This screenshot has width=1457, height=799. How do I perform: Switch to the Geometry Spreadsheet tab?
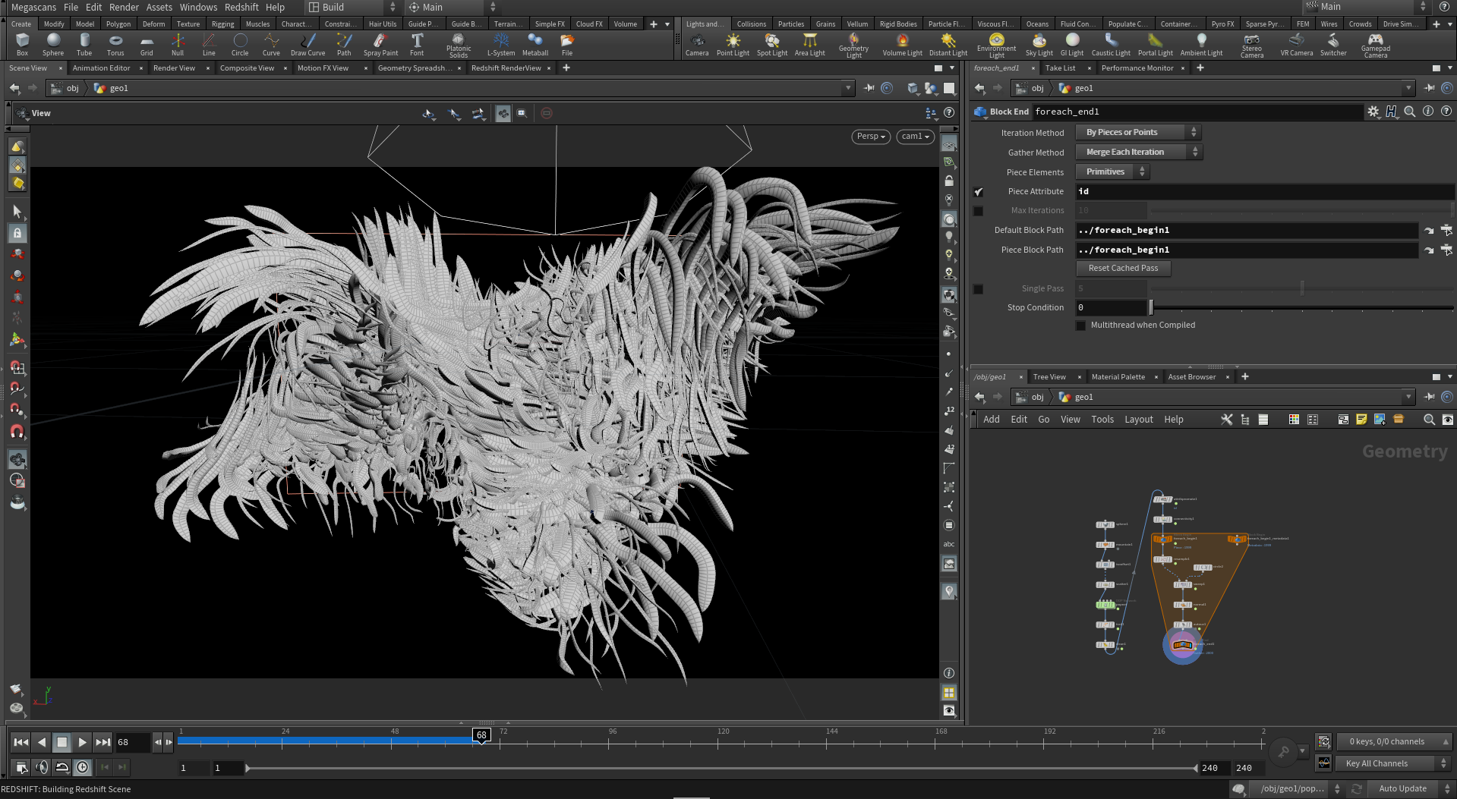pyautogui.click(x=415, y=68)
